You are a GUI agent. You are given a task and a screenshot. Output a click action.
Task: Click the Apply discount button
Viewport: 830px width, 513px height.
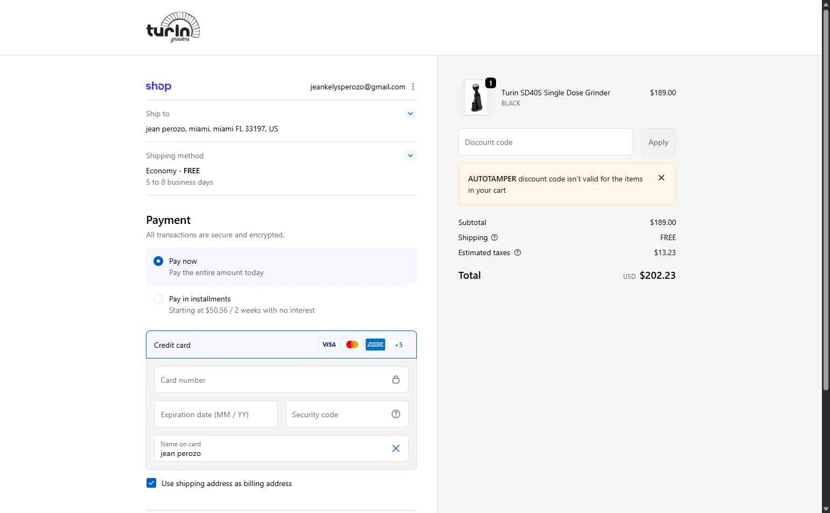tap(658, 142)
